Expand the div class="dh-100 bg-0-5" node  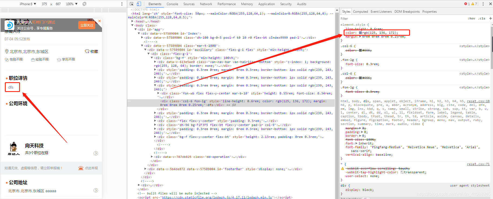(x=142, y=38)
